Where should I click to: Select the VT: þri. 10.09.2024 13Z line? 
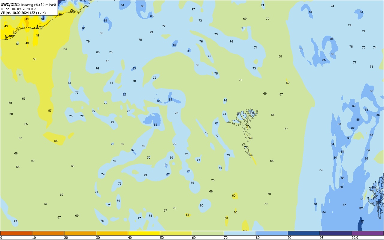click(x=23, y=13)
